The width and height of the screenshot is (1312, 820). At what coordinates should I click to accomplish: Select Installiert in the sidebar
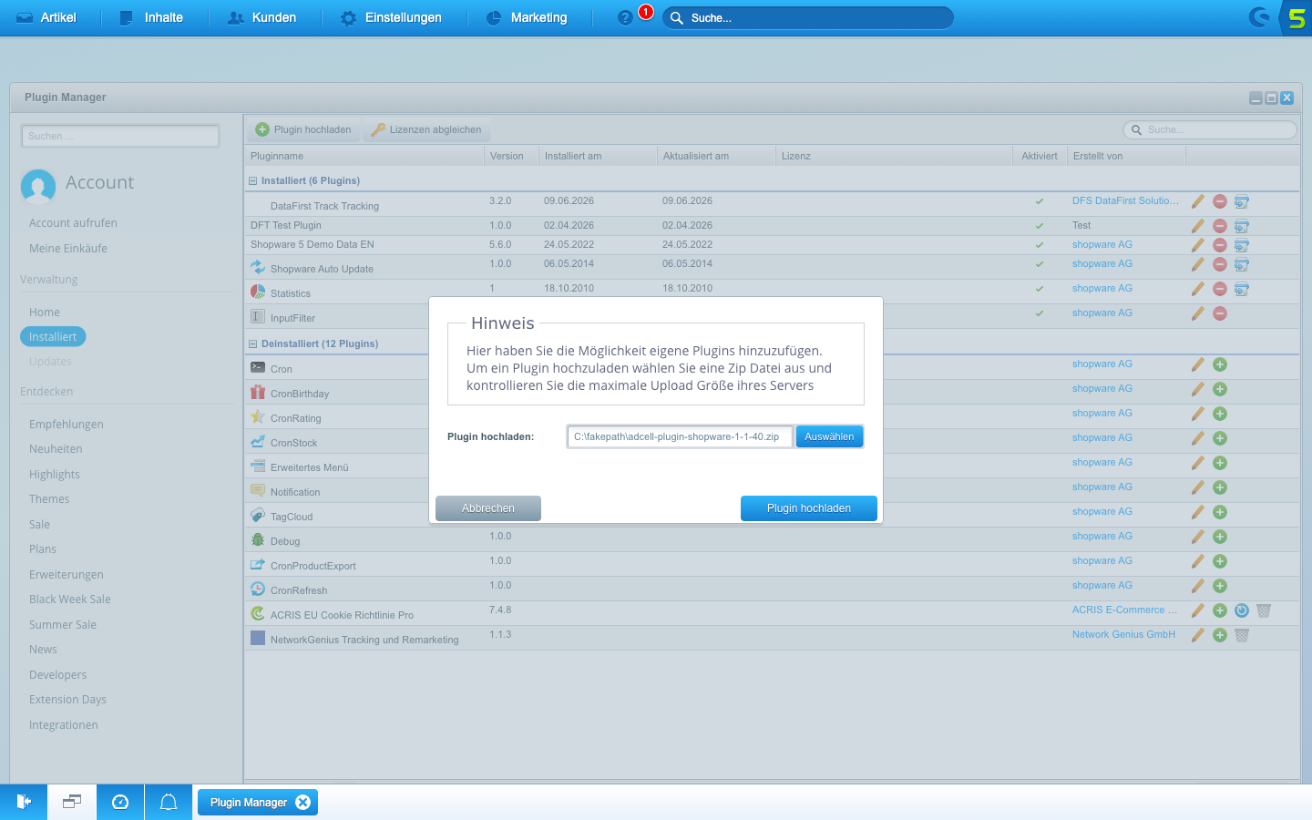pyautogui.click(x=53, y=337)
